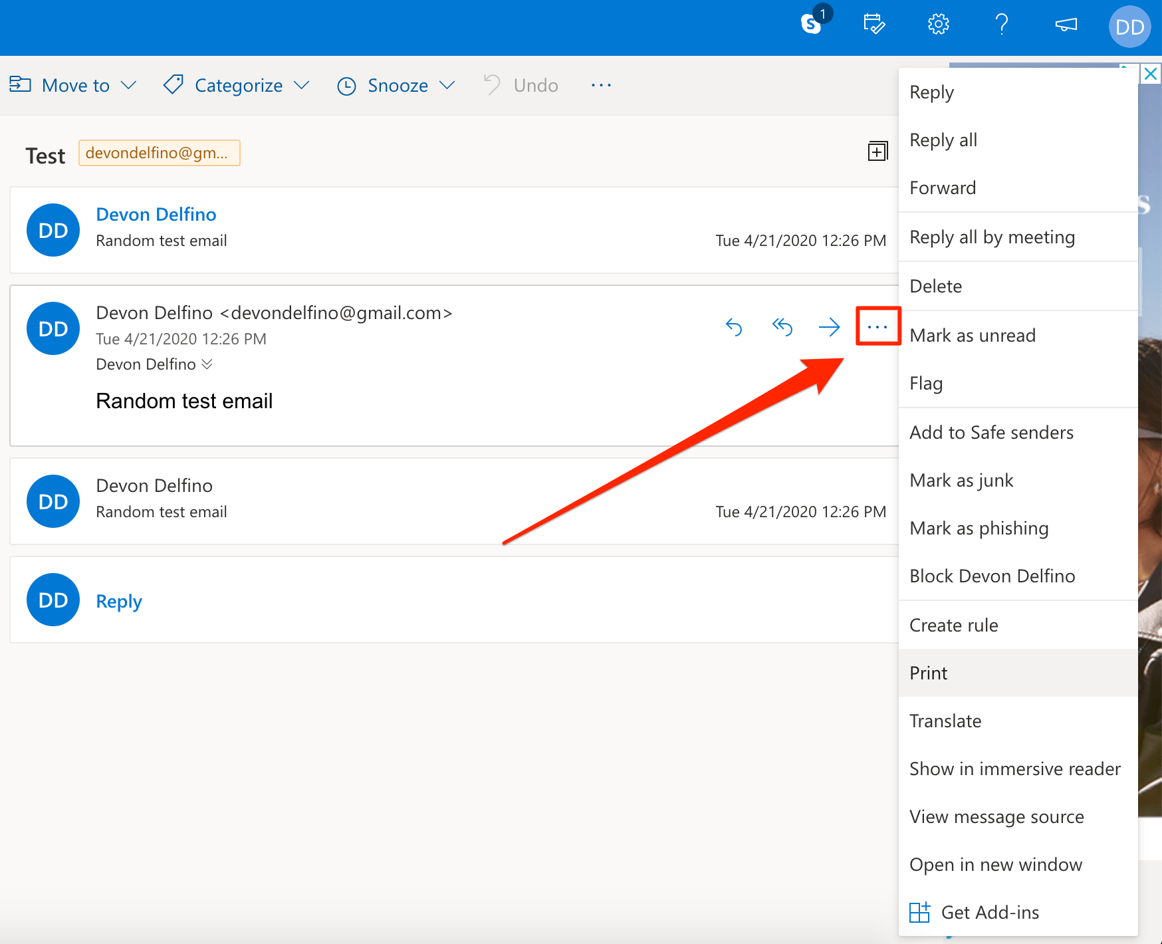Viewport: 1162px width, 944px height.
Task: Click the Forward arrow icon on message
Action: 829,327
